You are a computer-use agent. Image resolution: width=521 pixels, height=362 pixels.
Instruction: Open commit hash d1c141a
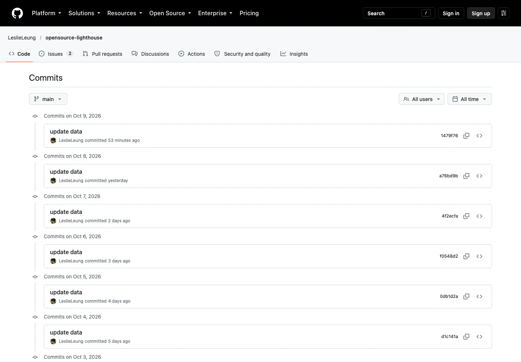[449, 337]
